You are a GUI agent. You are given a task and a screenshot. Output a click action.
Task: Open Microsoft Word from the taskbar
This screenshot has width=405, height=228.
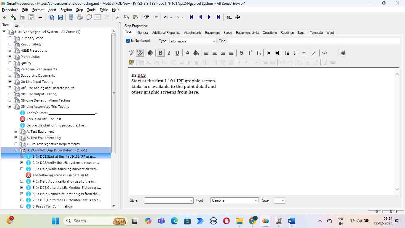(x=291, y=221)
